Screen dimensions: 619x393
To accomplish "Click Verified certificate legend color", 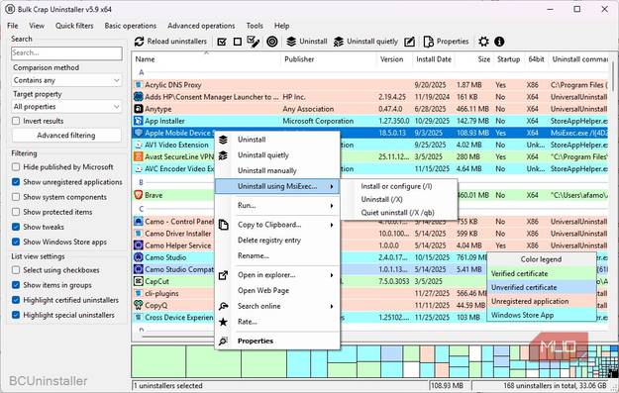I will pyautogui.click(x=541, y=273).
